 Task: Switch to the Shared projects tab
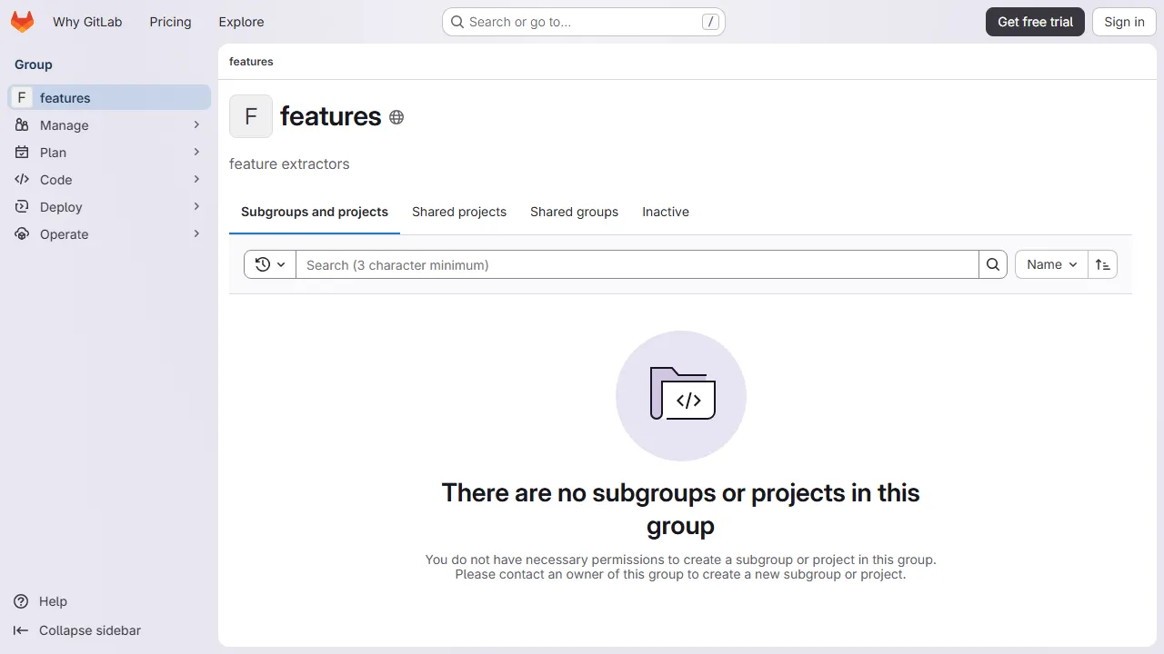pyautogui.click(x=459, y=212)
